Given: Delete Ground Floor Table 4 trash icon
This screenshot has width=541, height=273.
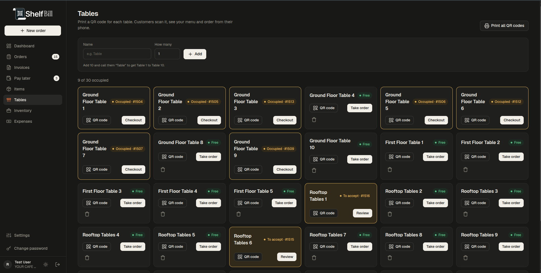Looking at the screenshot, I should (314, 120).
